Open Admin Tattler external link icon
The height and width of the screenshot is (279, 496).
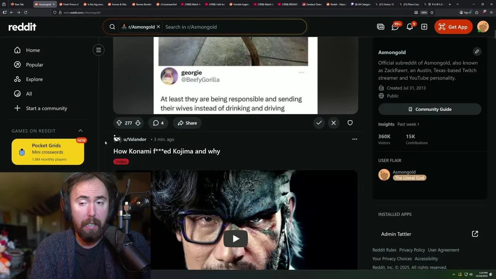475,234
